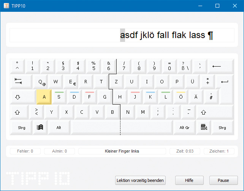244x191 pixels.
Task: Click the number 1 exclamation key
Action: [x=33, y=66]
